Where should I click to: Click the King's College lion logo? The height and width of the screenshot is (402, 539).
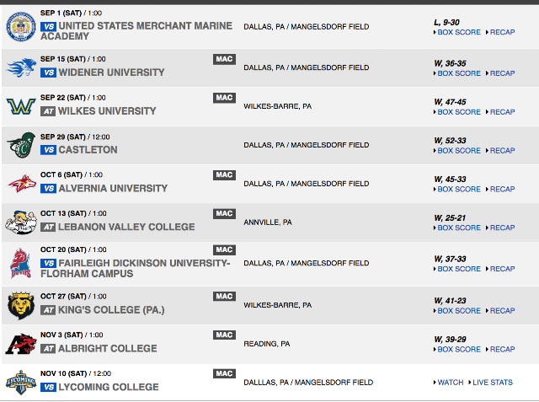(21, 305)
